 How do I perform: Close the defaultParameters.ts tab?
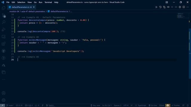tap(34, 7)
